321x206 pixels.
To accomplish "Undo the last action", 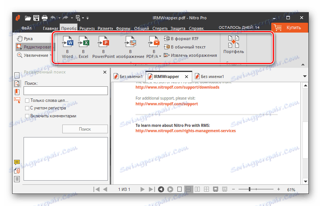I will click(x=53, y=18).
